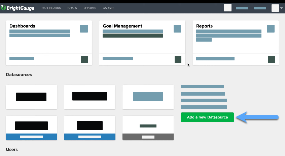Open the datasource tile with gray footer

148,128
